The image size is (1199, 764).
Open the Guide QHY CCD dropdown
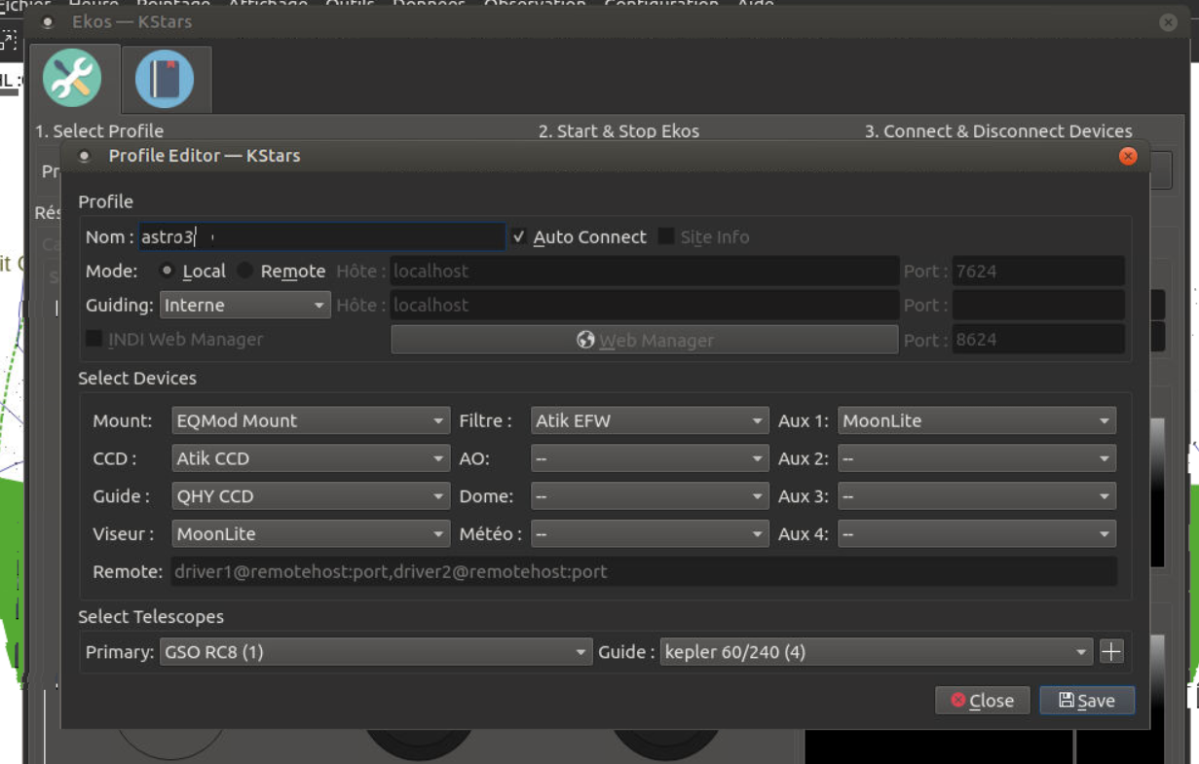tap(311, 496)
